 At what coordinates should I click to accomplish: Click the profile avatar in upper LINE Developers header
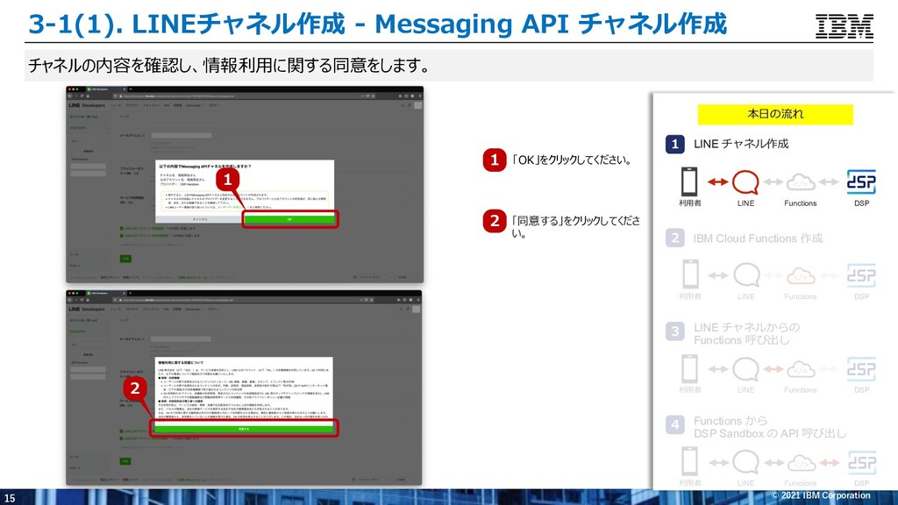coord(418,105)
